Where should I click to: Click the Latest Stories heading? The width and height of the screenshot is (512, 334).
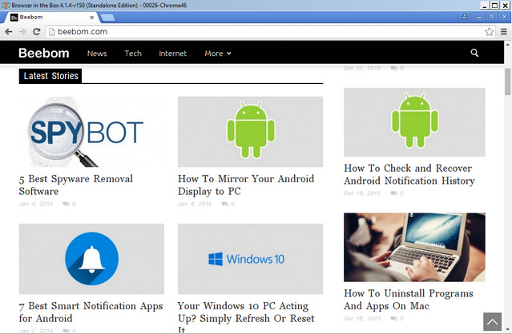point(50,76)
